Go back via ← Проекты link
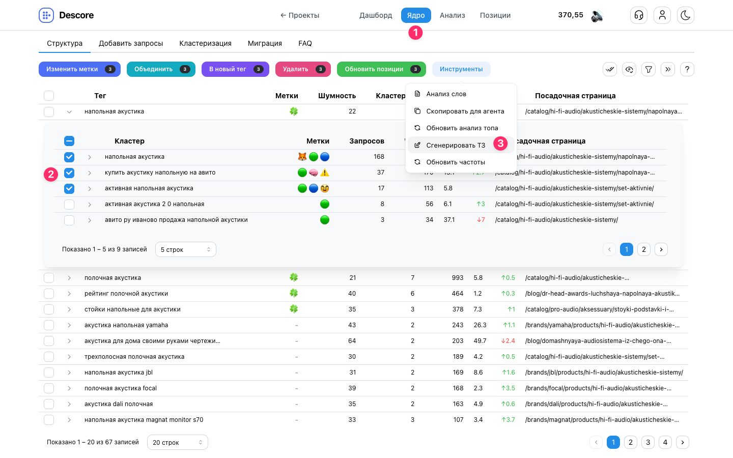This screenshot has height=458, width=733. tap(300, 15)
